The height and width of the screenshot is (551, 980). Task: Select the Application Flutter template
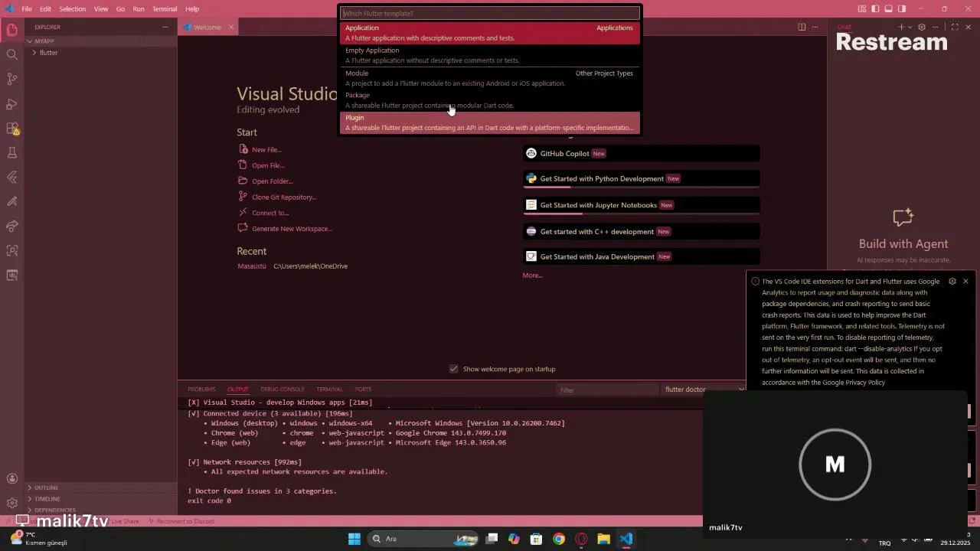(489, 33)
